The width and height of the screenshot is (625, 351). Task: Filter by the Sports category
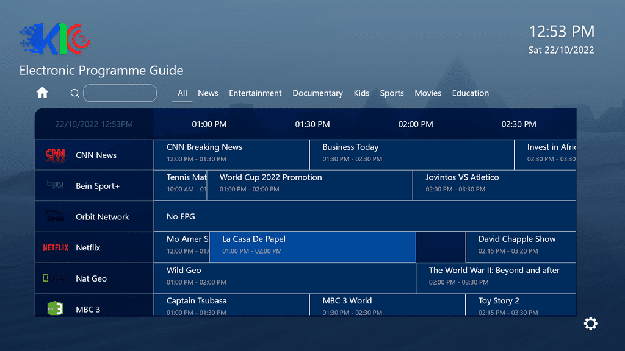pyautogui.click(x=391, y=93)
